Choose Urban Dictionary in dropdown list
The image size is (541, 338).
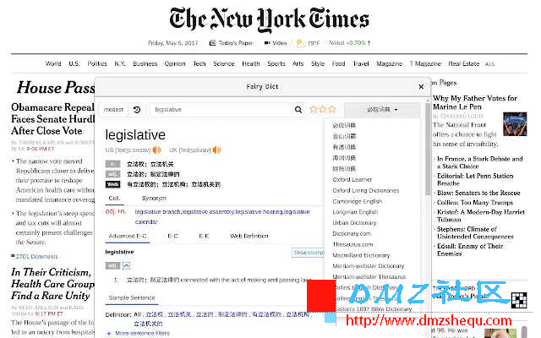(x=353, y=222)
